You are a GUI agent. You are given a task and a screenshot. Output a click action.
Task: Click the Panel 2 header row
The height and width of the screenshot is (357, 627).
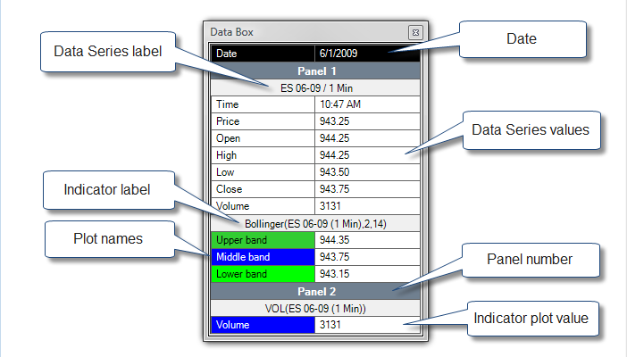click(316, 291)
